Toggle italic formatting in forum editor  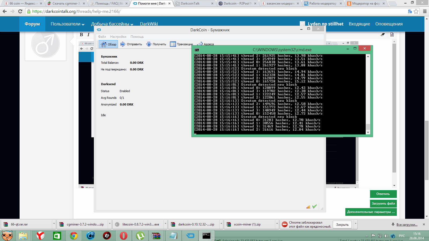tap(88, 35)
